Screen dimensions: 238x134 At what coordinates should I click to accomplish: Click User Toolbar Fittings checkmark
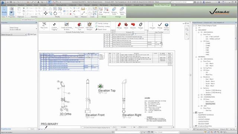point(160,26)
